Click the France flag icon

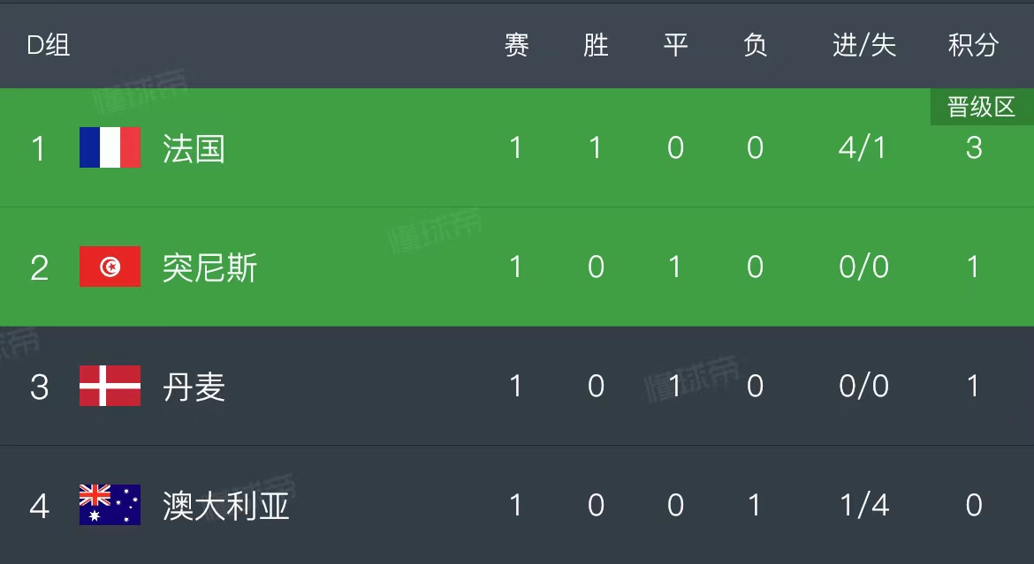click(110, 148)
